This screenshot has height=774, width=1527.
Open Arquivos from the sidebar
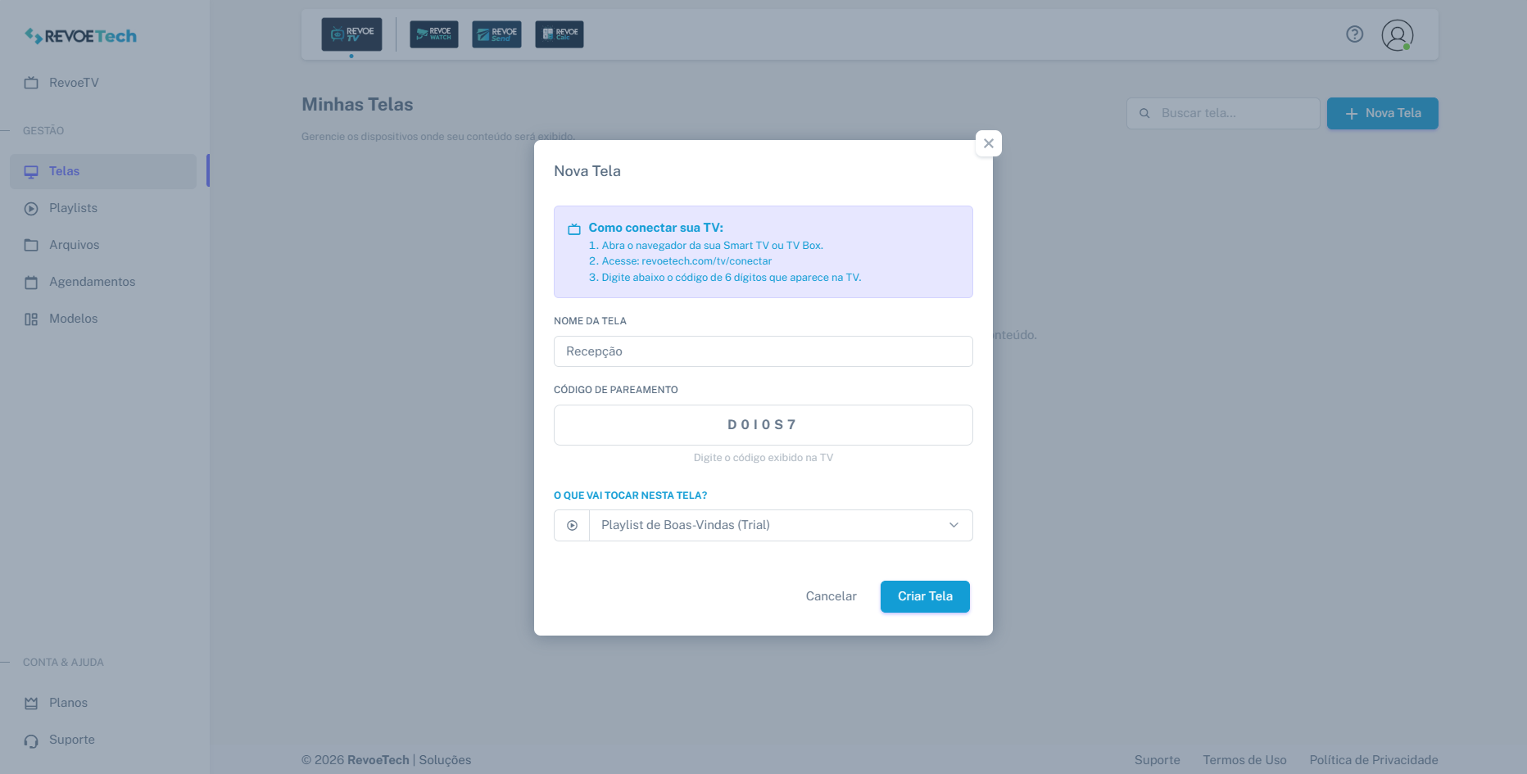[x=74, y=245]
